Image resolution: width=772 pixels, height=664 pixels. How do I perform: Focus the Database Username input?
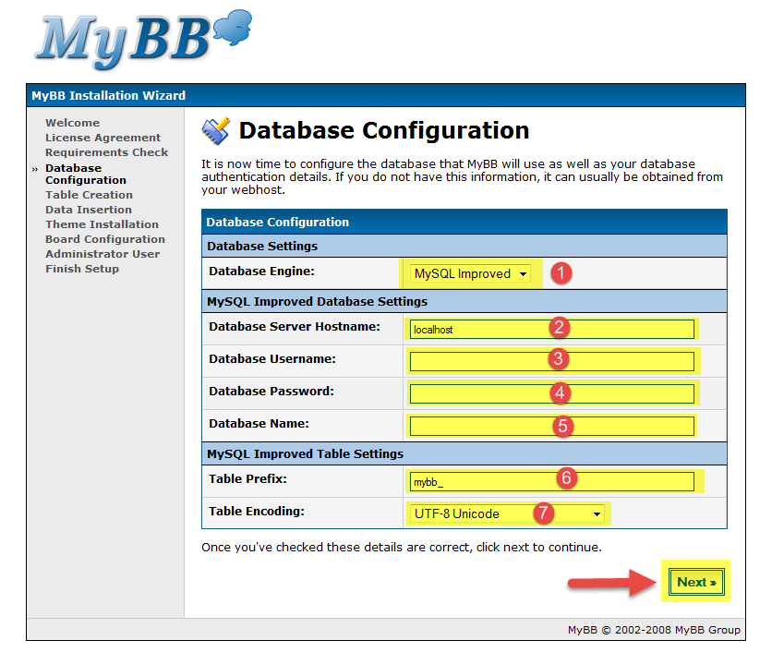tap(551, 361)
